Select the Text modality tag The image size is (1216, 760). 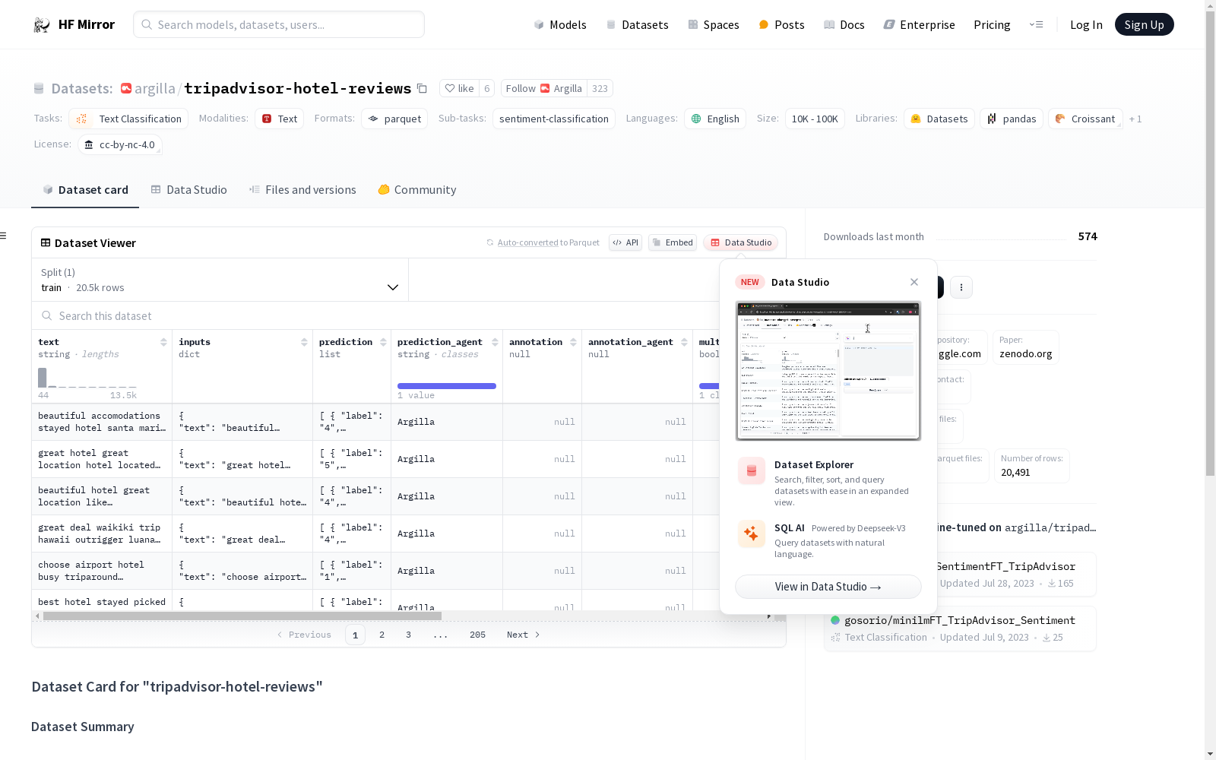click(x=280, y=119)
